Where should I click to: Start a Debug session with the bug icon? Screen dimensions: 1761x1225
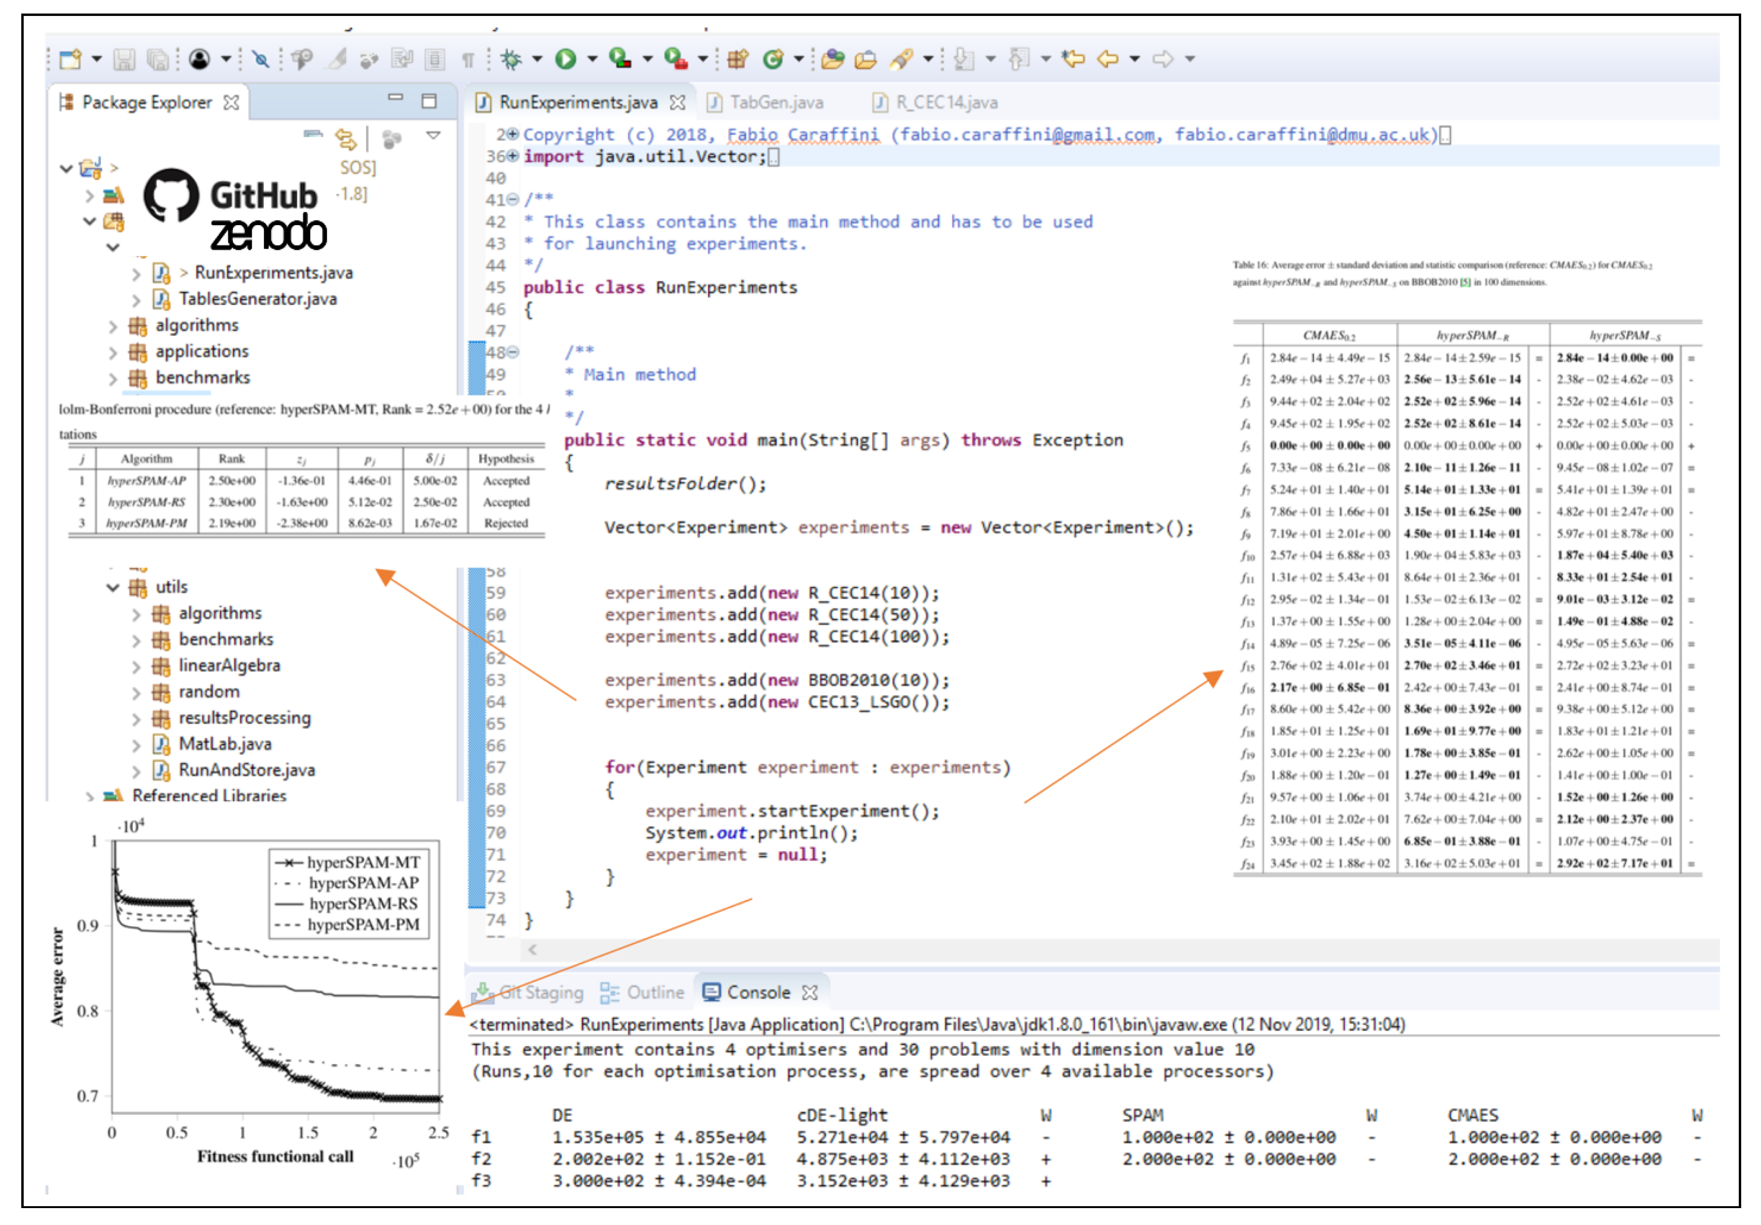(511, 59)
